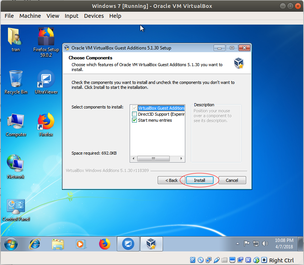
Task: Open the Machine menu
Action: [x=30, y=16]
